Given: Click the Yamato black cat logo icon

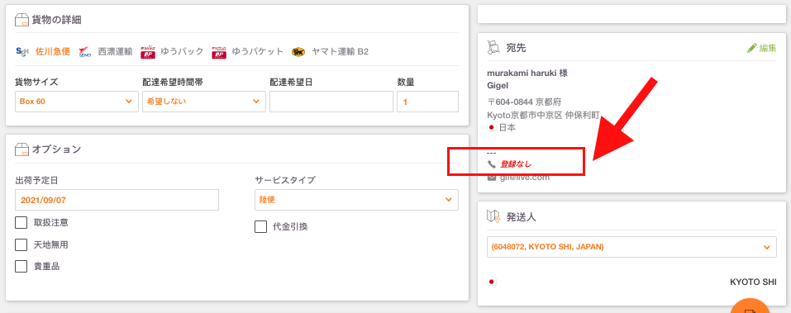Looking at the screenshot, I should click(298, 51).
